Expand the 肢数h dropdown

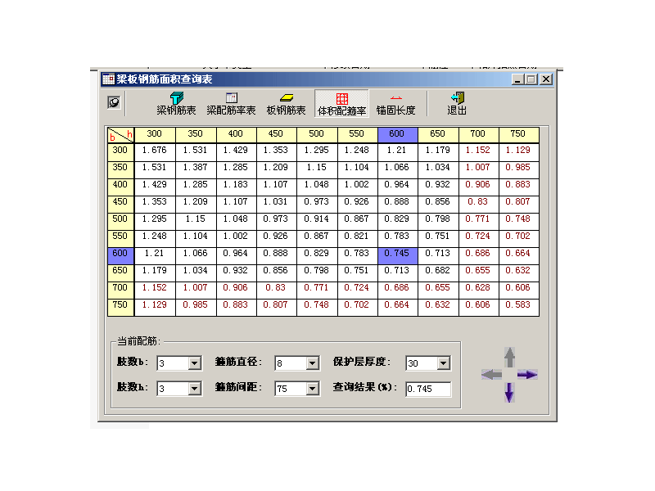point(194,389)
